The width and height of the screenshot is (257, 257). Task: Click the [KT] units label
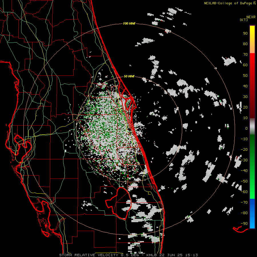[244, 20]
